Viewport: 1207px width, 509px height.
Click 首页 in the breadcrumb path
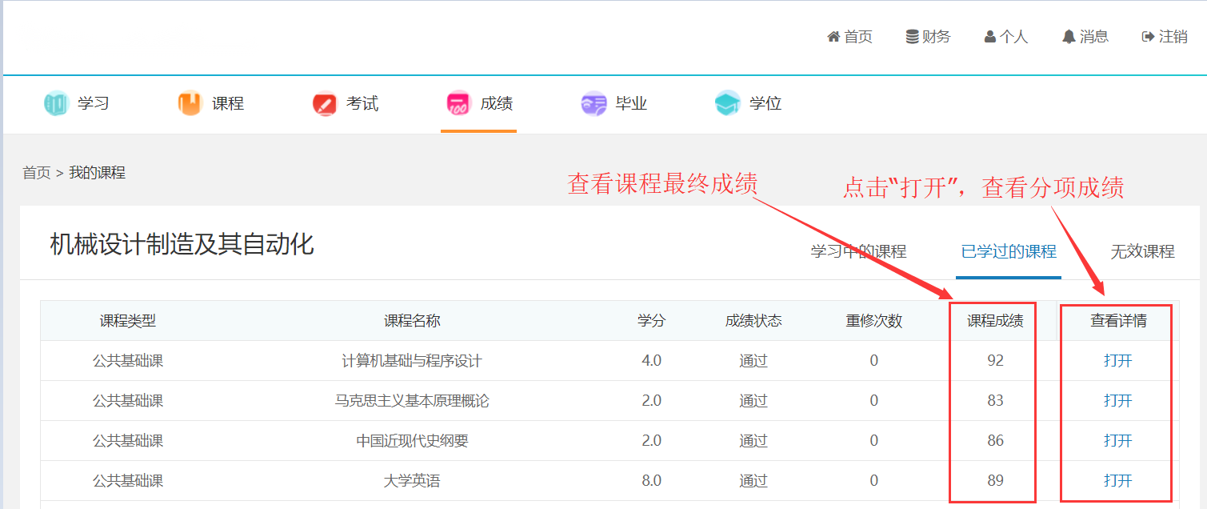coord(36,173)
